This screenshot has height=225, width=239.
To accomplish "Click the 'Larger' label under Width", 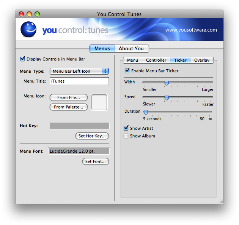I will click(x=208, y=89).
